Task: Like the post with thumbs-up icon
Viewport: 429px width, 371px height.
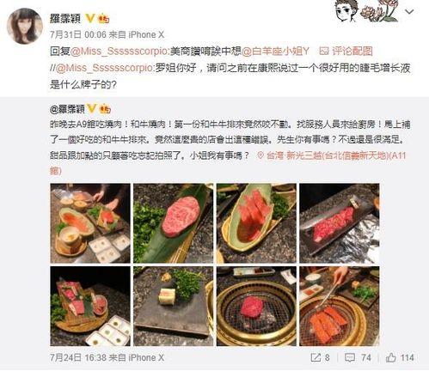Action: pos(391,357)
